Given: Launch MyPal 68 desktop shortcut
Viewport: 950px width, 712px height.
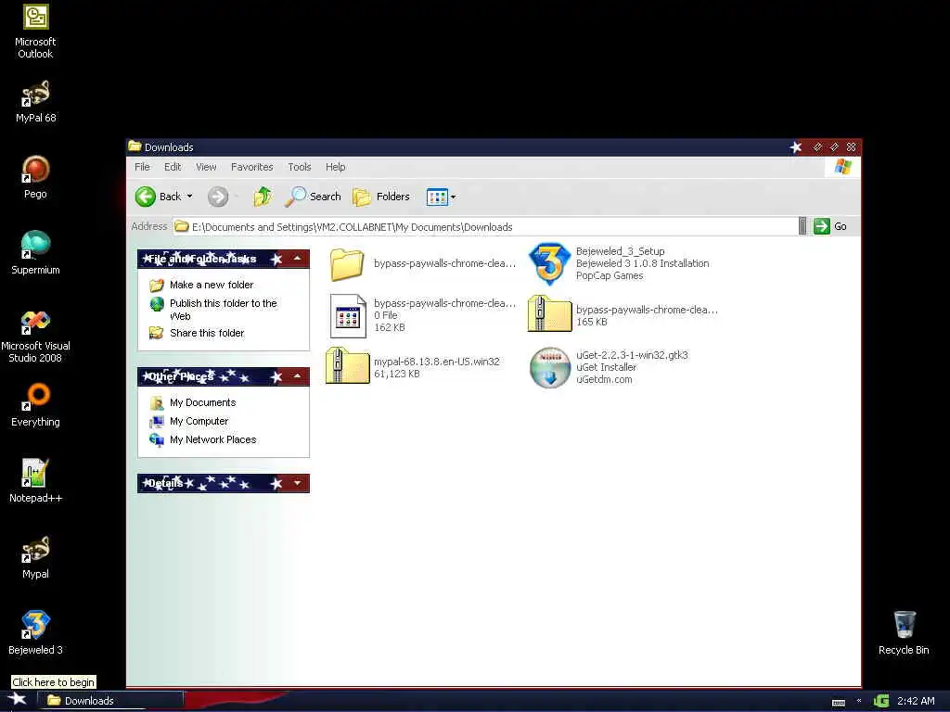Looking at the screenshot, I should click(35, 102).
